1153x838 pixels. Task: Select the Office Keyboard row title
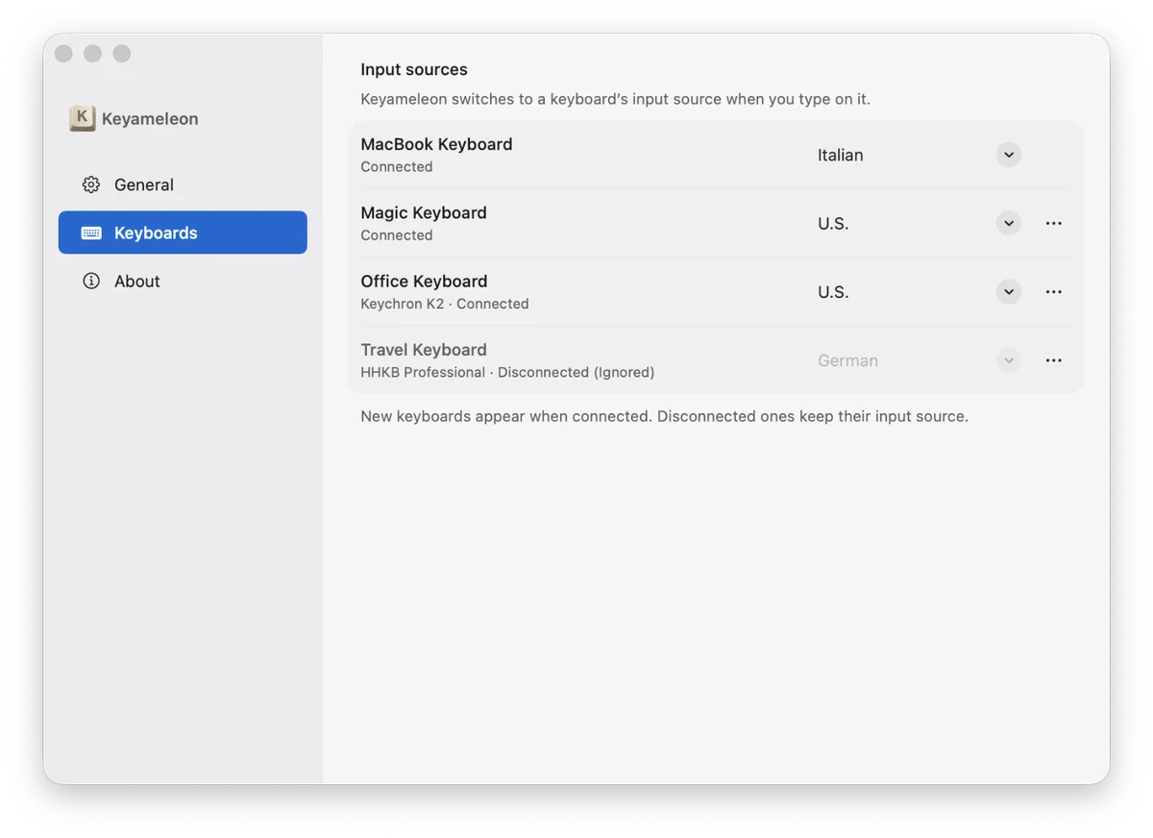[x=424, y=281]
